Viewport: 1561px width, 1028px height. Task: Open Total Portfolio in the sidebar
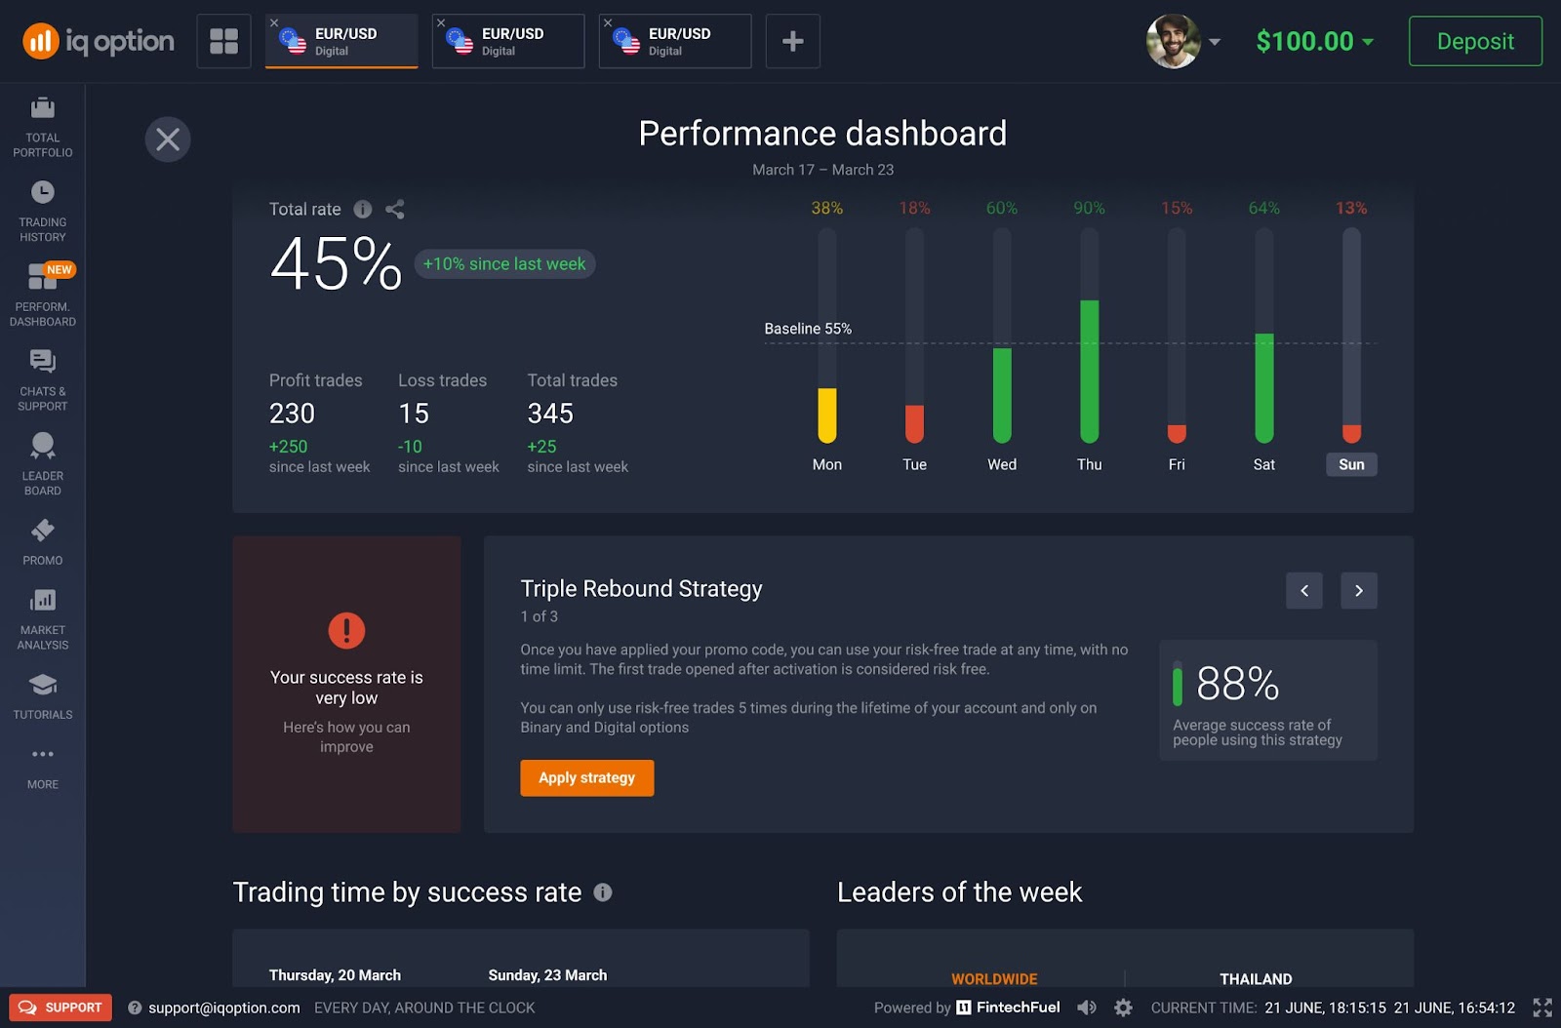click(x=42, y=126)
